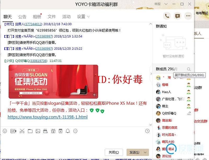The width and height of the screenshot is (209, 160).
Task: Open QQ number 253360997 from 2018/12/20
Action: 44,49
